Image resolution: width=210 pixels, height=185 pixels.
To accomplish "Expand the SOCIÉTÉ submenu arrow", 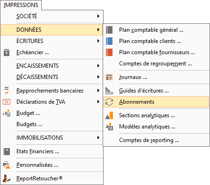I will 98,16.
